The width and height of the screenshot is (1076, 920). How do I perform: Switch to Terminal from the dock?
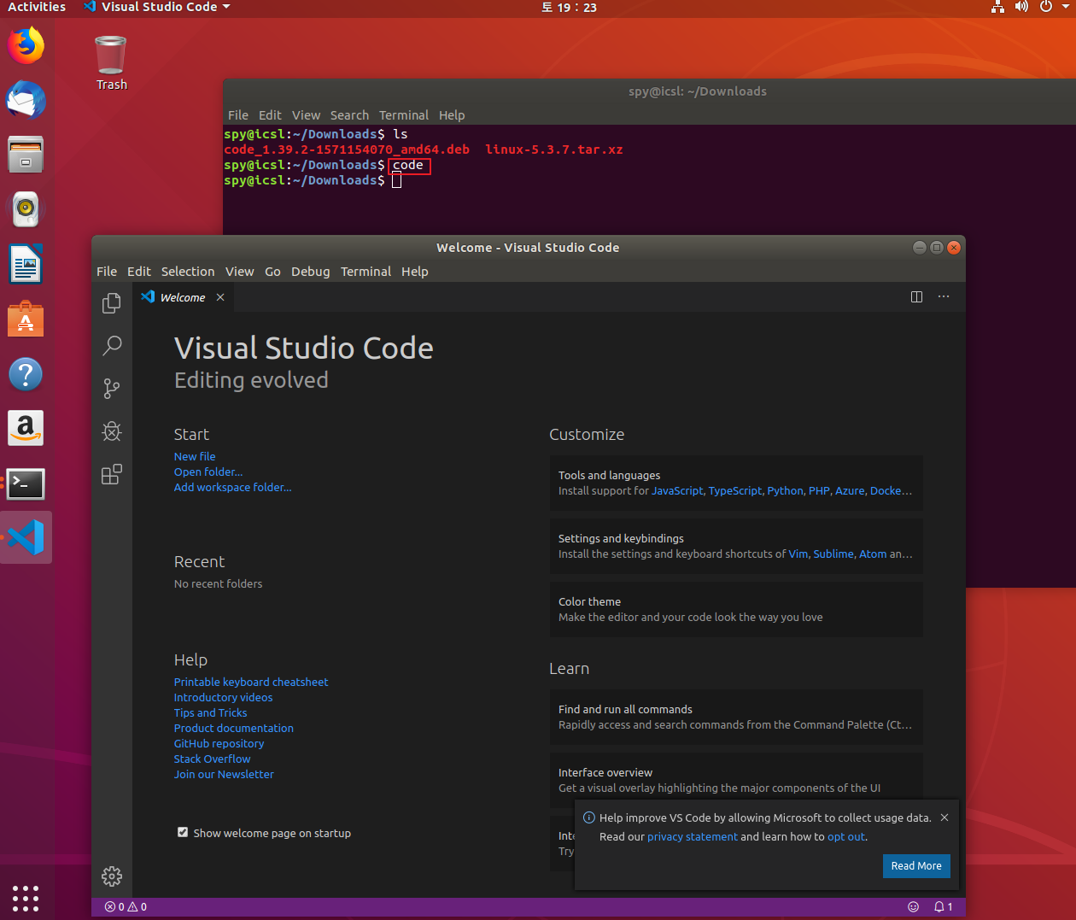[x=26, y=483]
